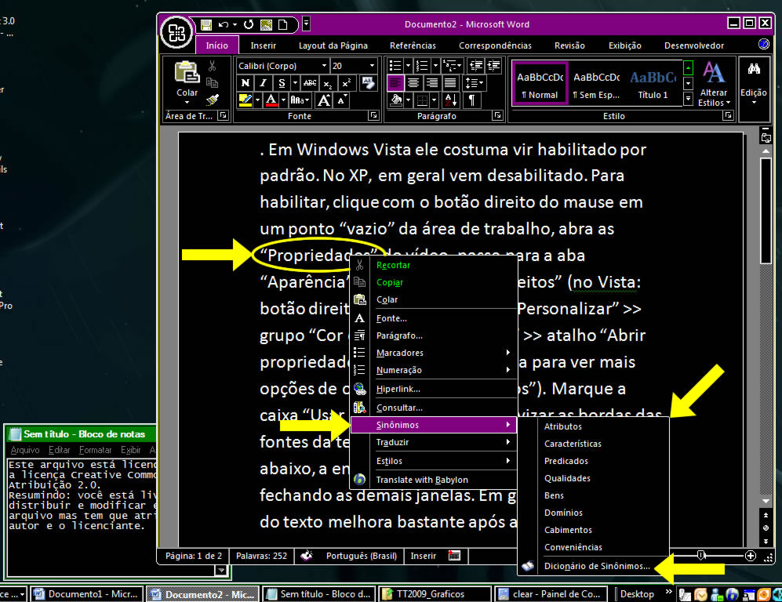Copy using the ribbon copy icon
Viewport: 782px width, 602px height.
[x=212, y=83]
